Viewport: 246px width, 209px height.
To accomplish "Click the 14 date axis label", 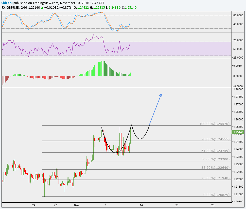I will (x=141, y=205).
